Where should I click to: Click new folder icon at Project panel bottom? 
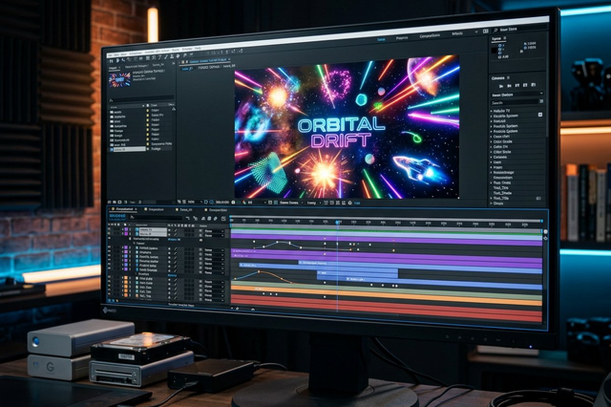click(x=115, y=202)
